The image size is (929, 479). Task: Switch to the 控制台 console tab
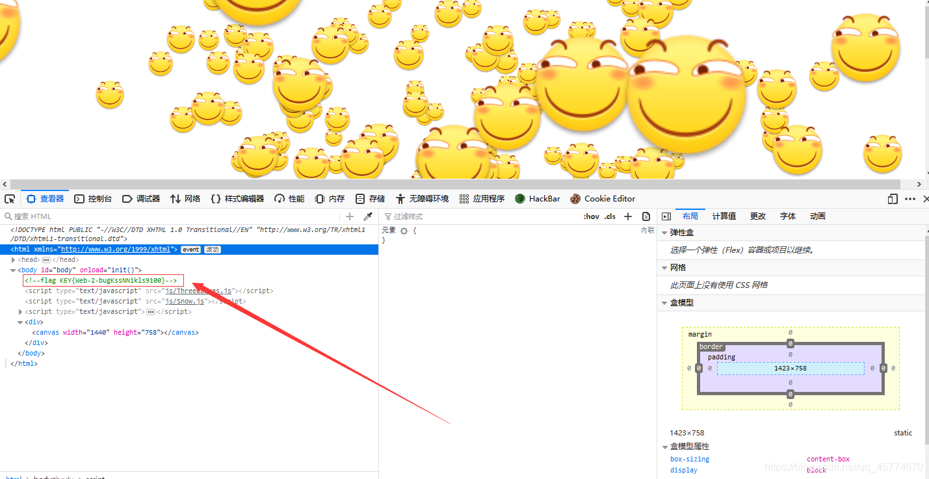coord(93,199)
